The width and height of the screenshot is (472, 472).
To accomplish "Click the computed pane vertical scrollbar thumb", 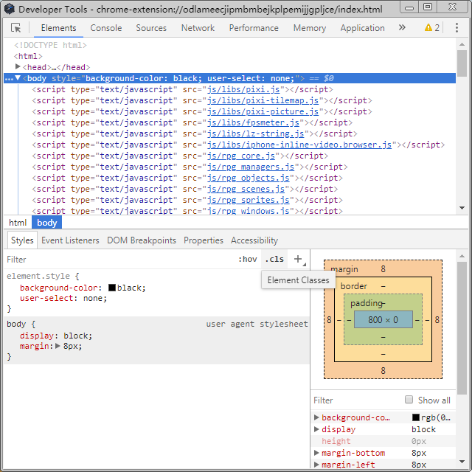I will [462, 327].
